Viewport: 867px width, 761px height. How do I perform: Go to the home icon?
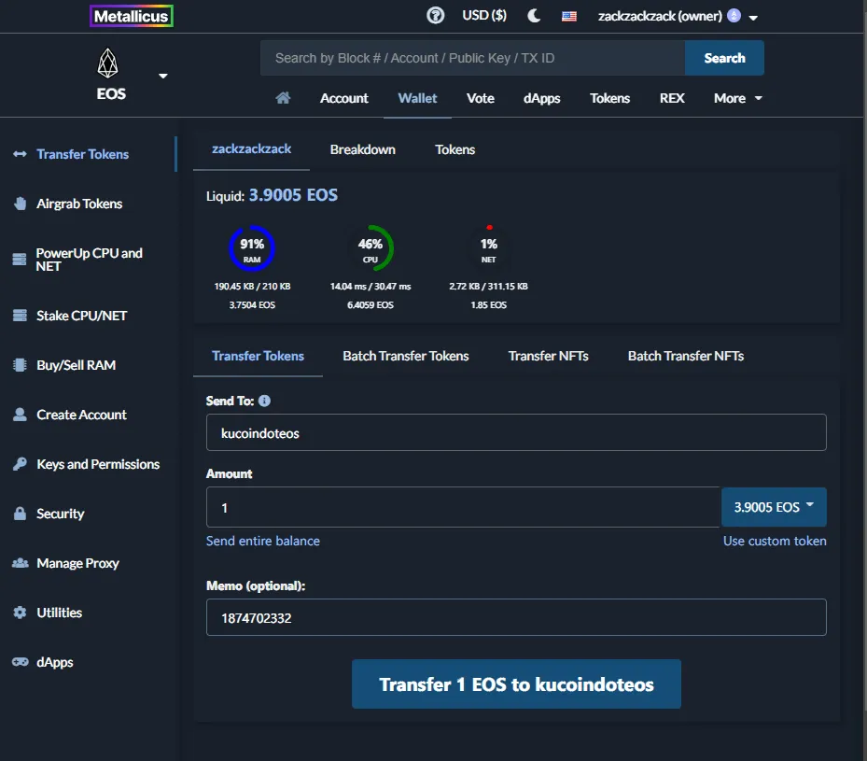pos(283,98)
